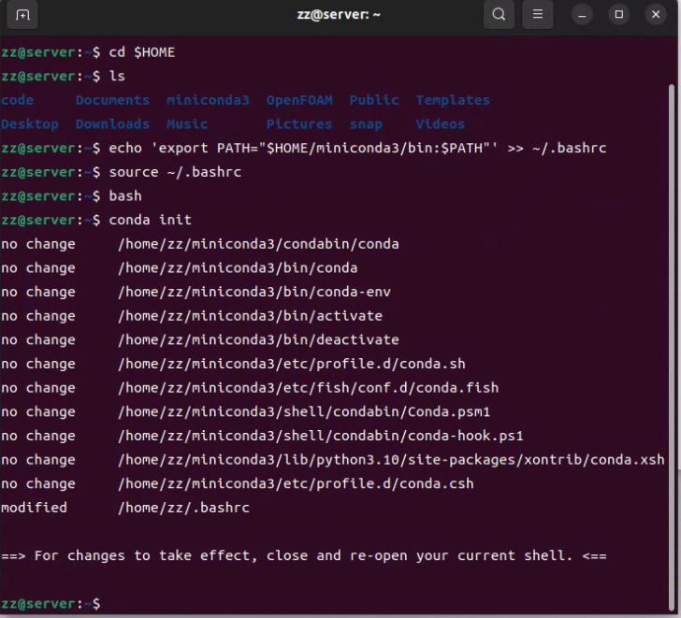Image resolution: width=681 pixels, height=618 pixels.
Task: Click the search magnifier icon
Action: (500, 15)
